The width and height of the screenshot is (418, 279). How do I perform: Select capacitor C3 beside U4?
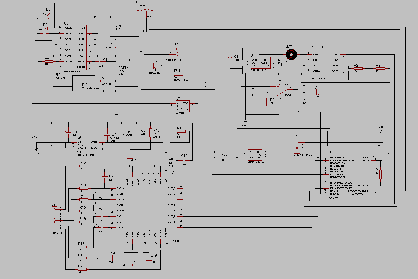(x=230, y=57)
